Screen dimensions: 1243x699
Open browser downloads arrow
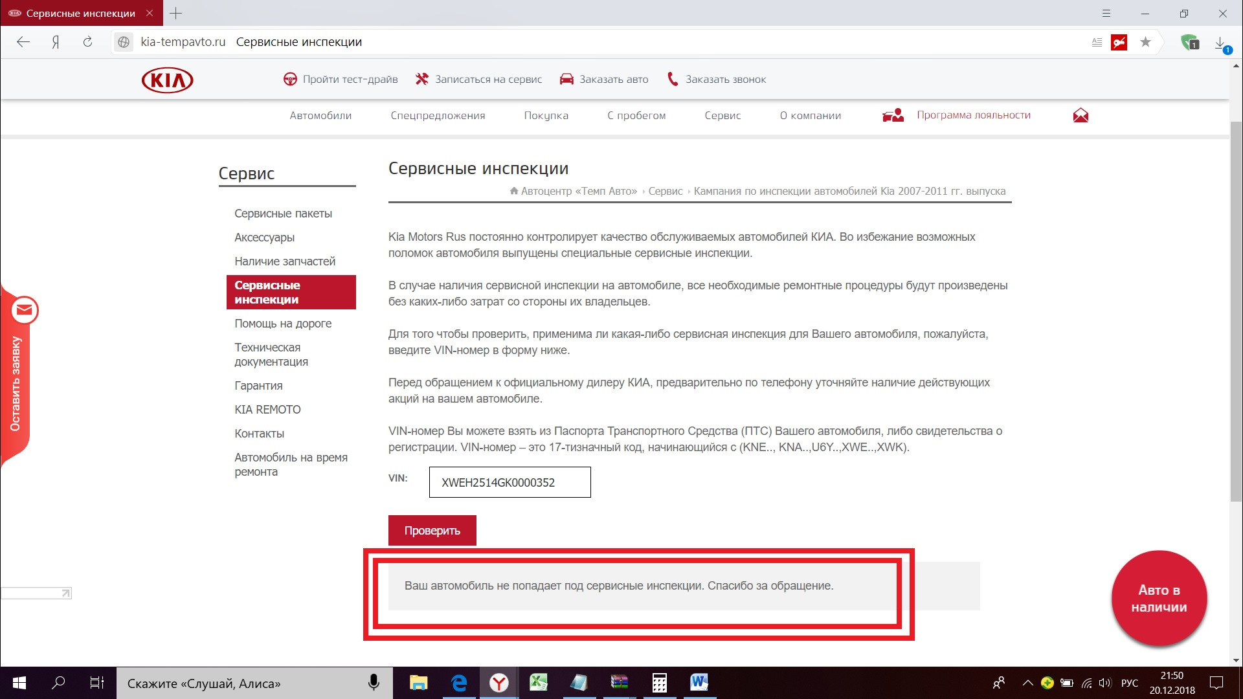(1221, 43)
